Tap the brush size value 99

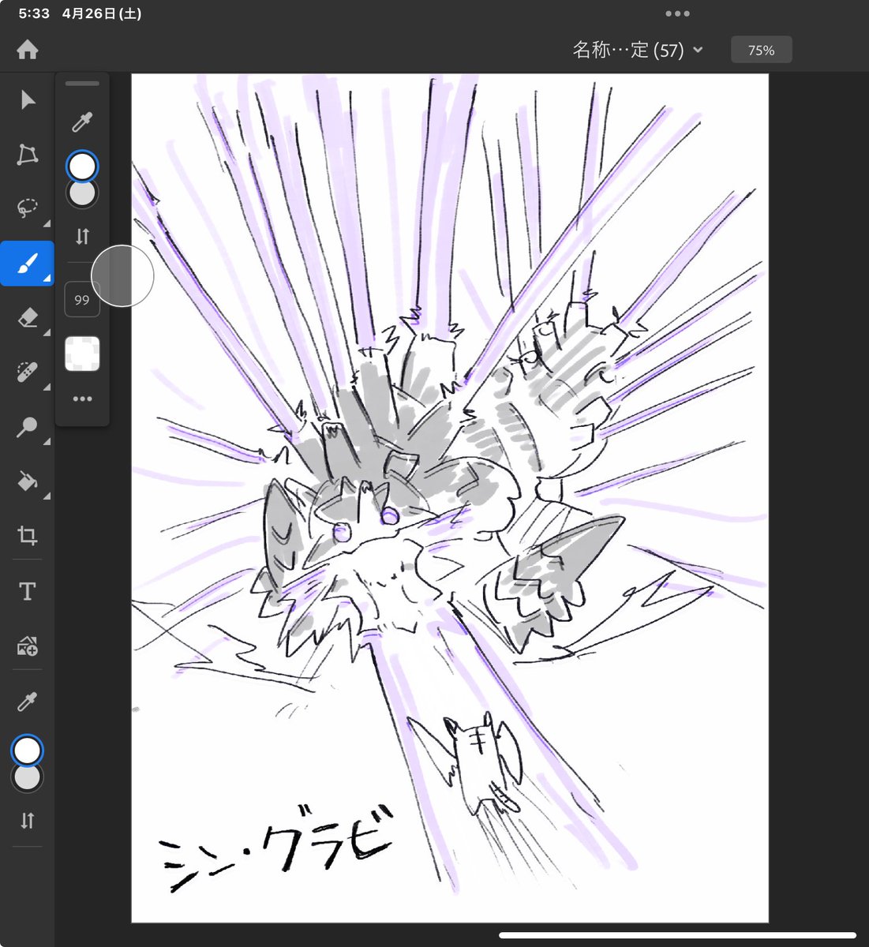pos(82,300)
